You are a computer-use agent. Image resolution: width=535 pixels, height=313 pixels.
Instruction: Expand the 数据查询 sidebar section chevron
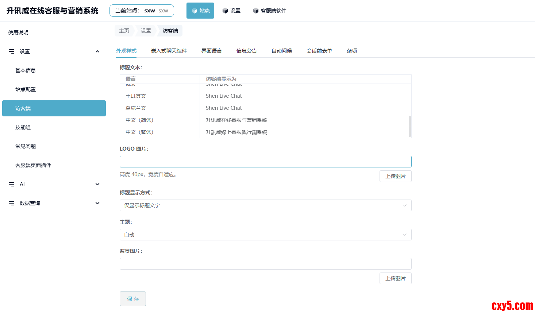[97, 203]
